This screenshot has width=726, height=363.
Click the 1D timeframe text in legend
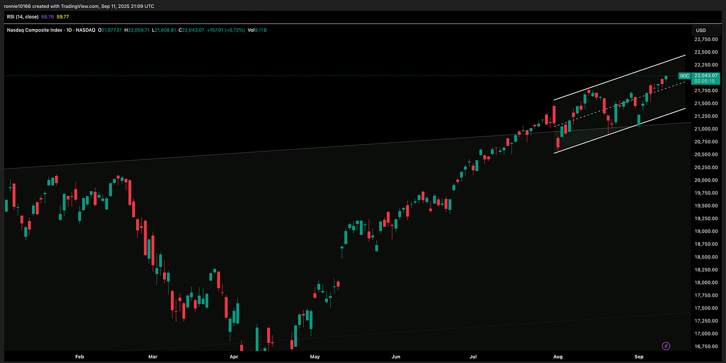[68, 30]
